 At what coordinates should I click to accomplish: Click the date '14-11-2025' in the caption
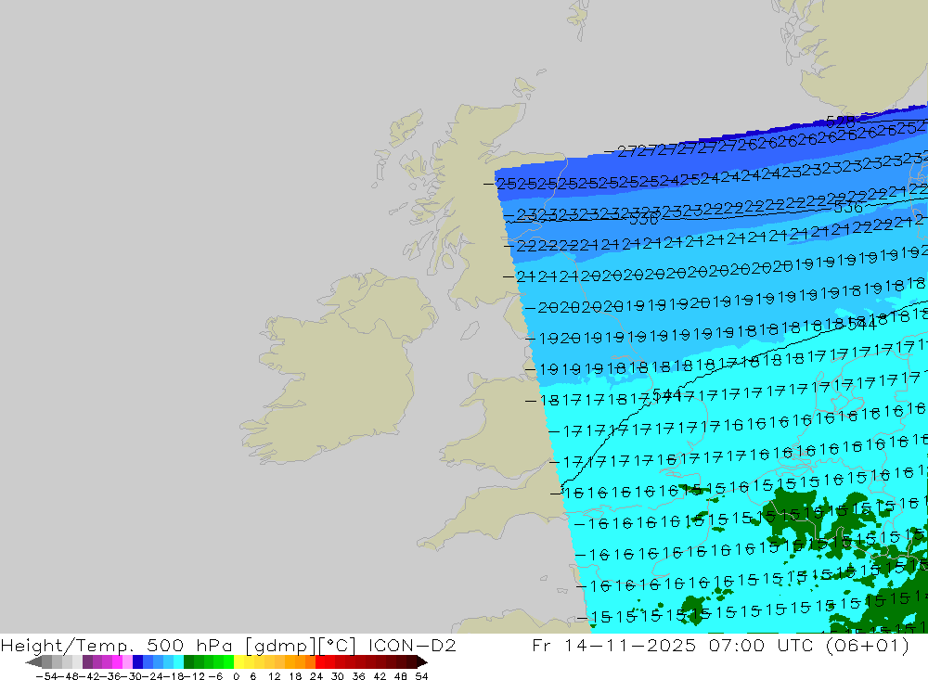(630, 645)
